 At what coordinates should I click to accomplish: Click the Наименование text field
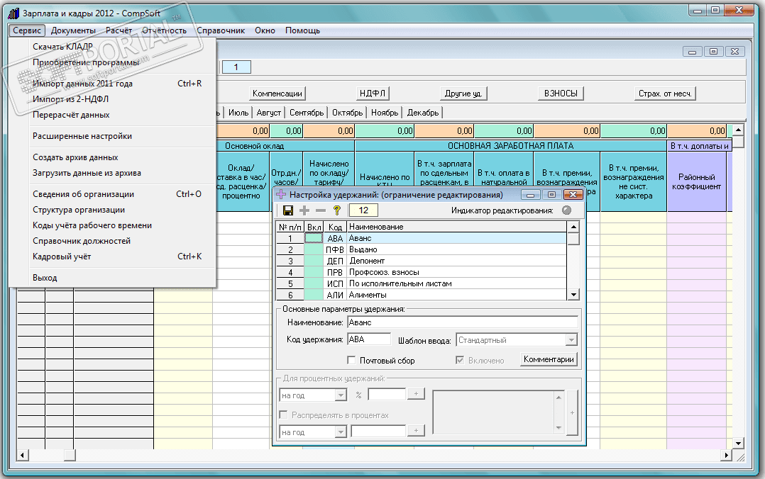pos(463,322)
